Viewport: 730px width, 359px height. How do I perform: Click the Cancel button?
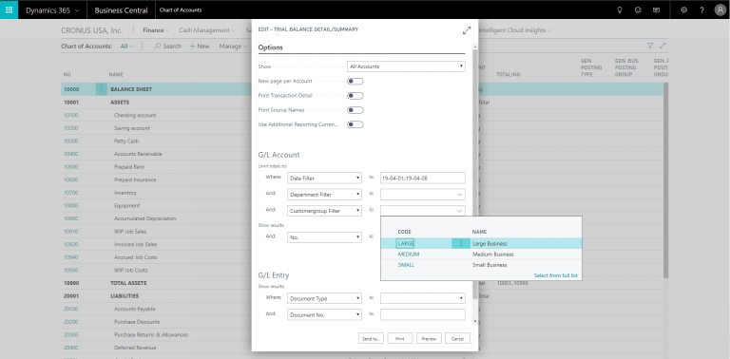pyautogui.click(x=457, y=338)
